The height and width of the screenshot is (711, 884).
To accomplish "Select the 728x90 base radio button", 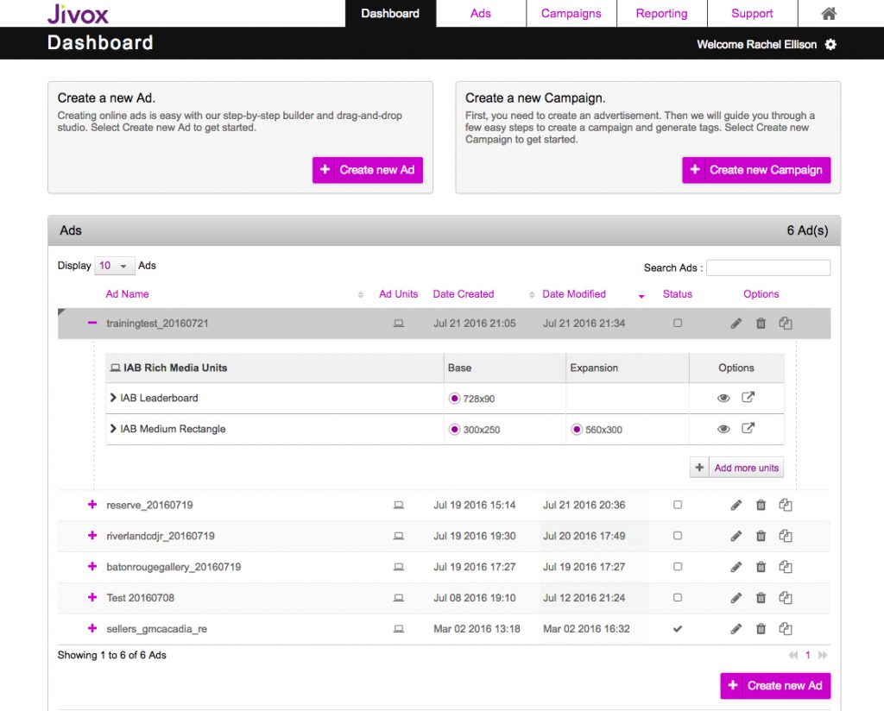I will click(x=455, y=399).
